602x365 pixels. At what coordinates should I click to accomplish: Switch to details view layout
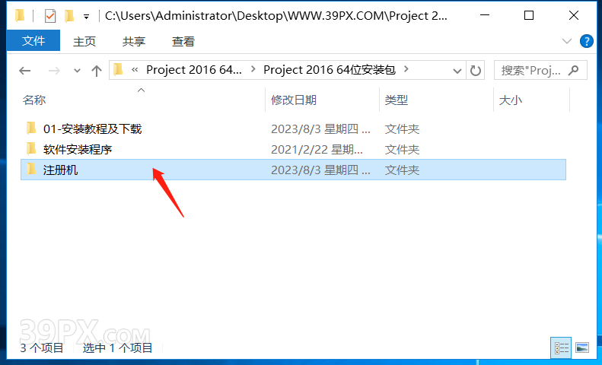[x=561, y=348]
